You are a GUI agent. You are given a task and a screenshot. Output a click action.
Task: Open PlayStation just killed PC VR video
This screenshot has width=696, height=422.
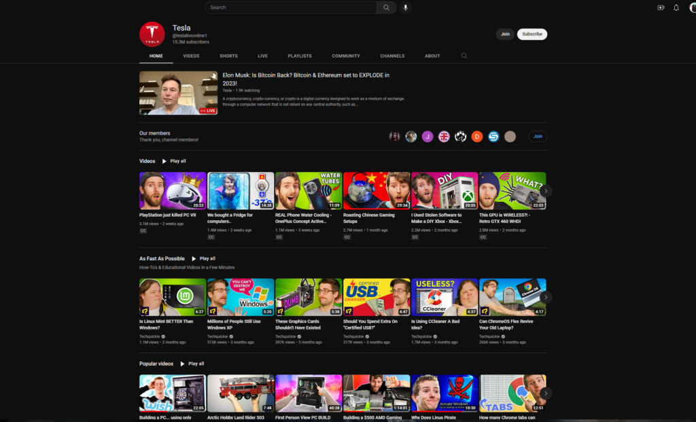coord(173,190)
